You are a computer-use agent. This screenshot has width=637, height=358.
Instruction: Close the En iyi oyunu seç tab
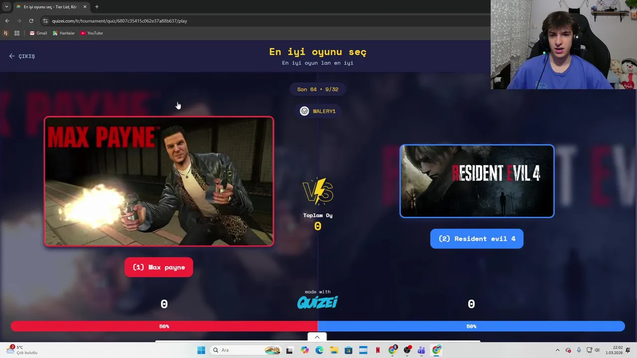tap(85, 6)
